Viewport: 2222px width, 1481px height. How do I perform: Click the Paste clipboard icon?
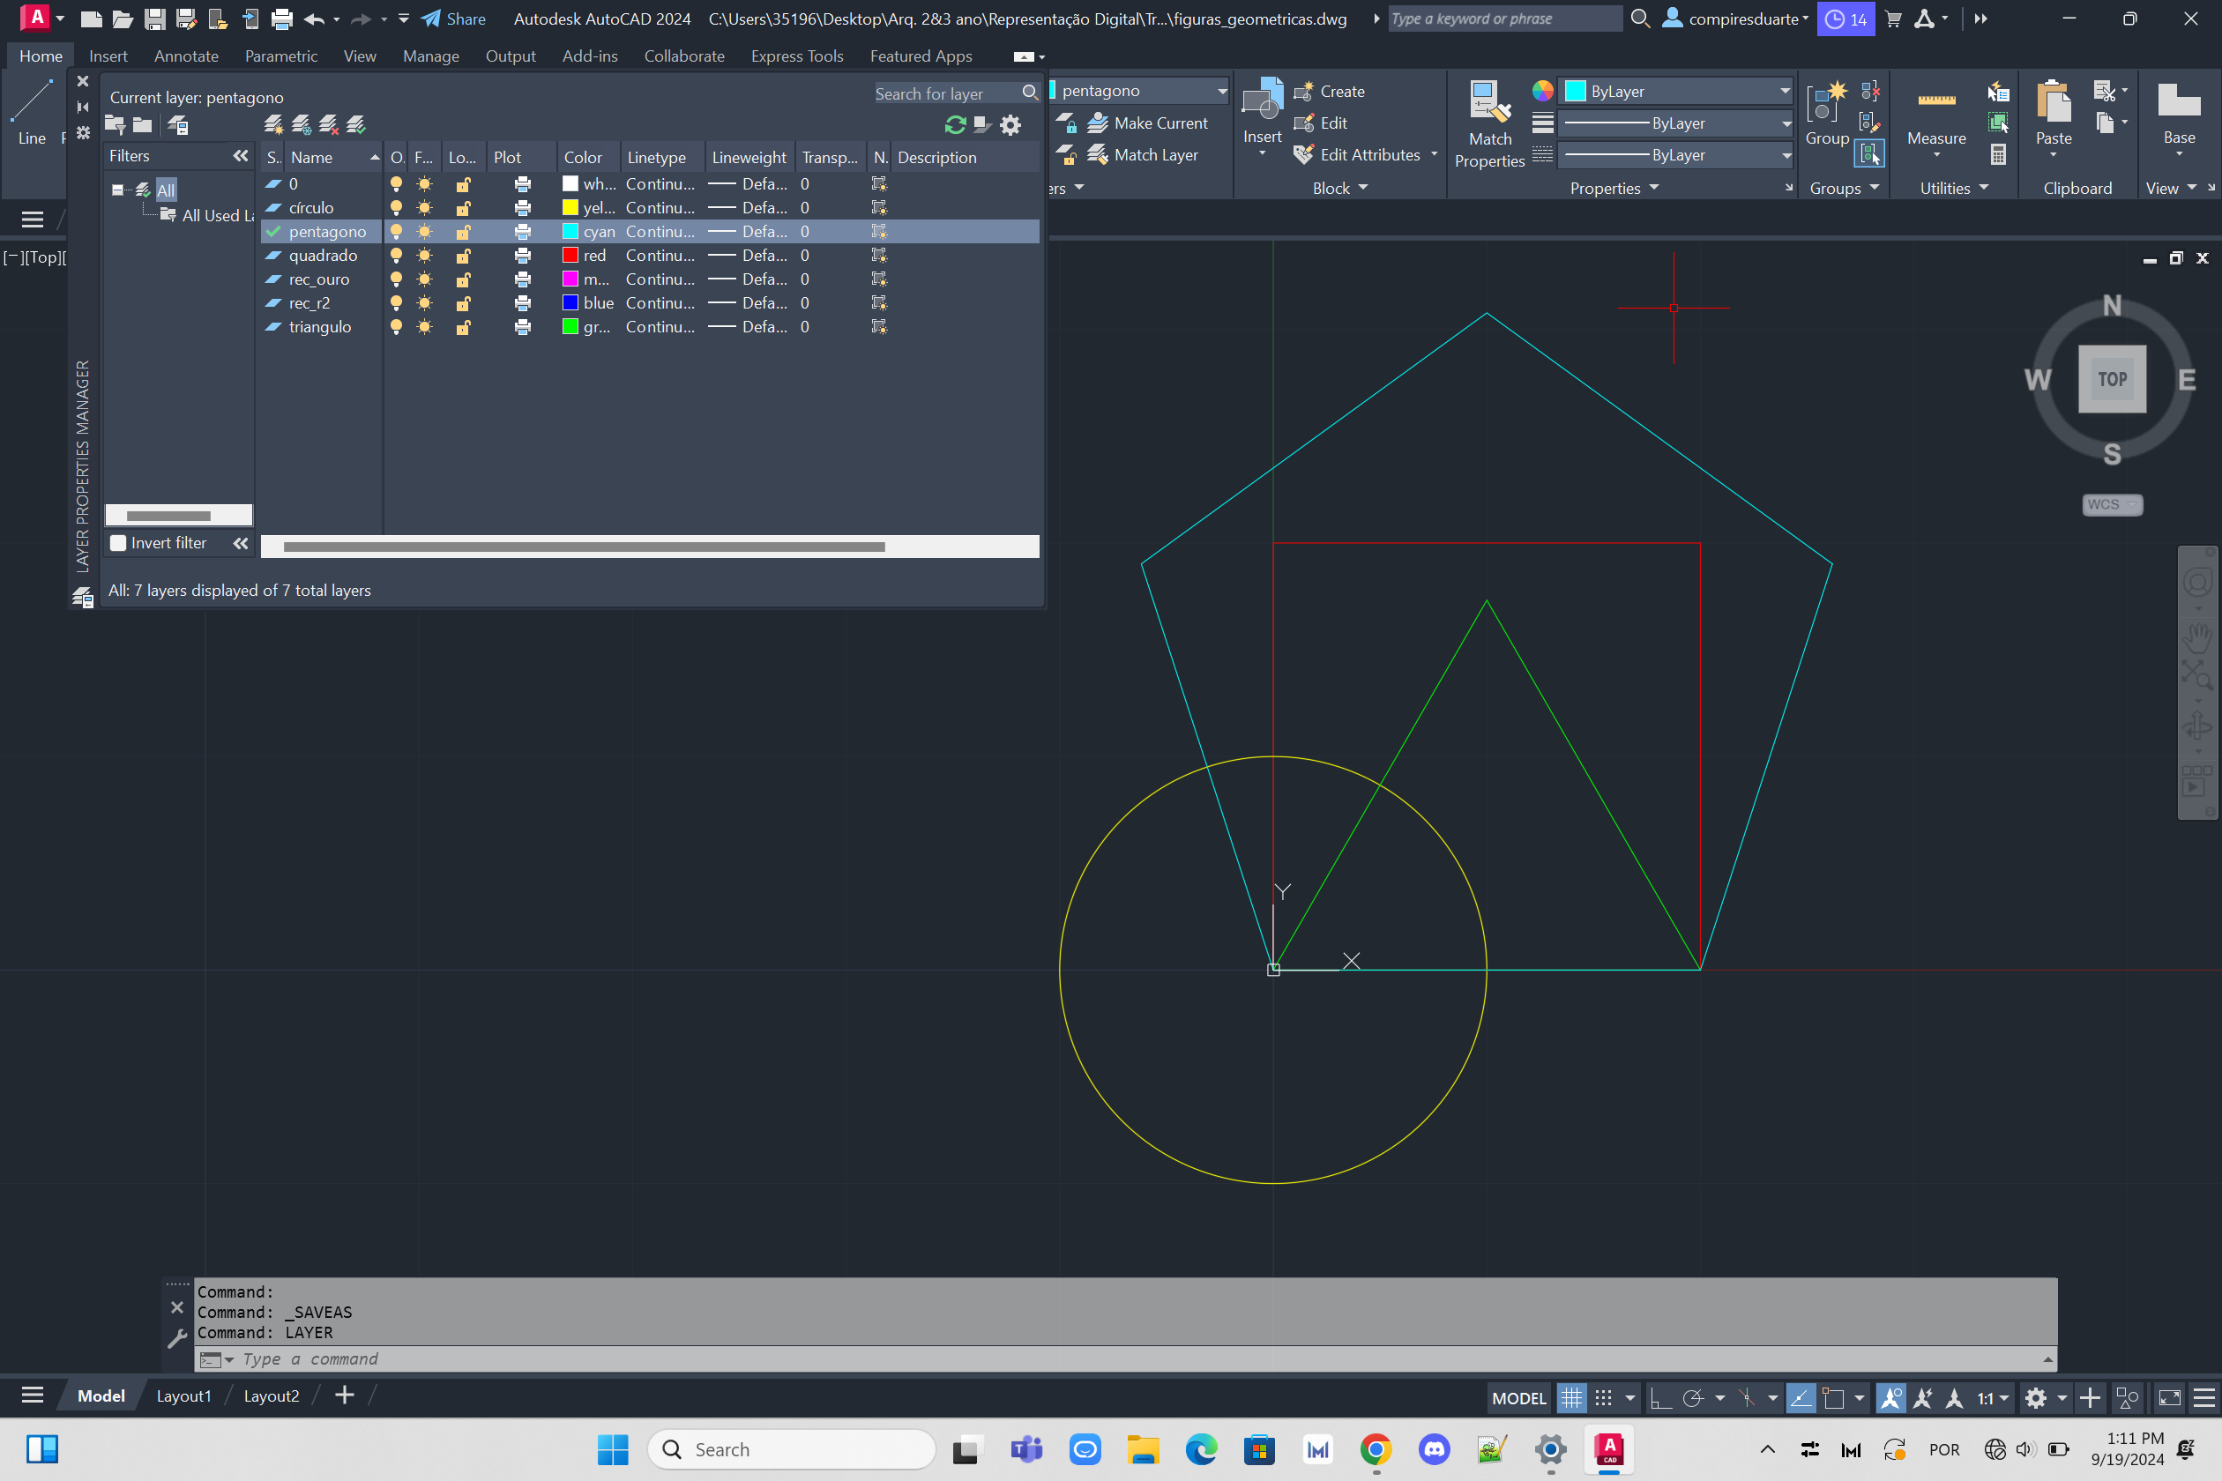click(x=2053, y=100)
